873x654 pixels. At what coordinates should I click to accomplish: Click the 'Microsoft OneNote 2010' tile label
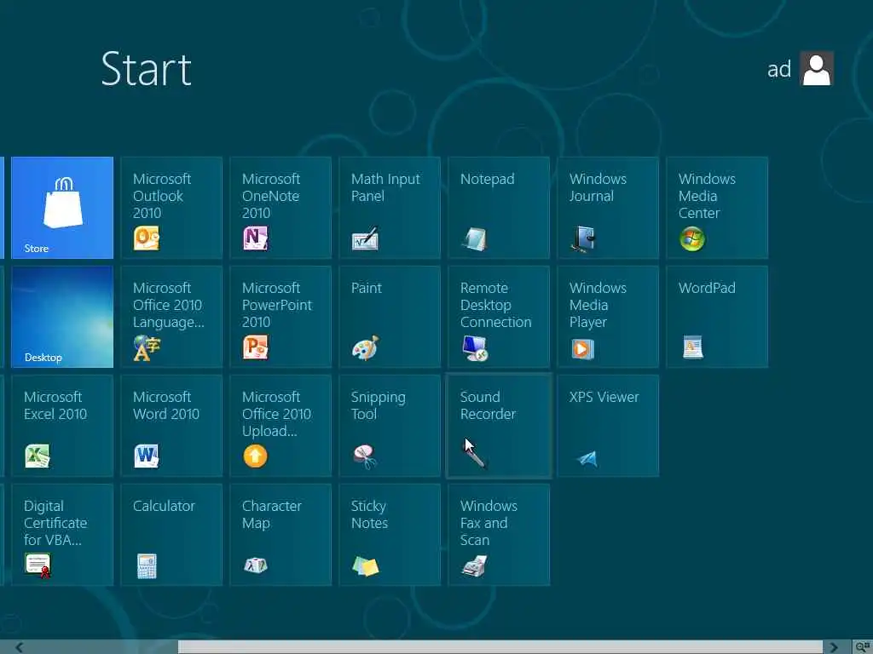coord(271,196)
